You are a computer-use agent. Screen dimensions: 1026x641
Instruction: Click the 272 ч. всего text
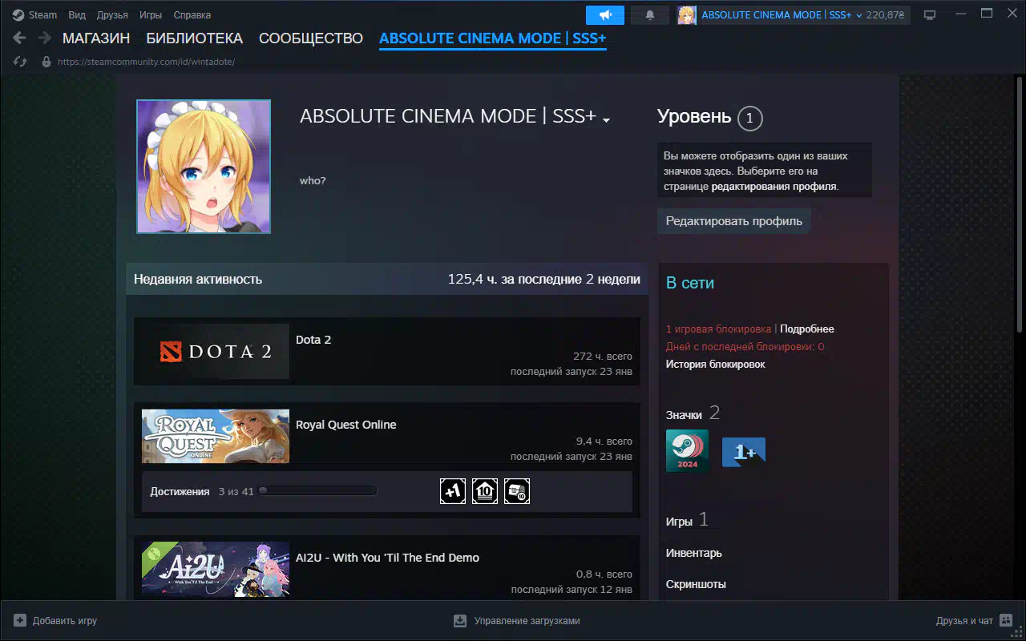pos(603,357)
